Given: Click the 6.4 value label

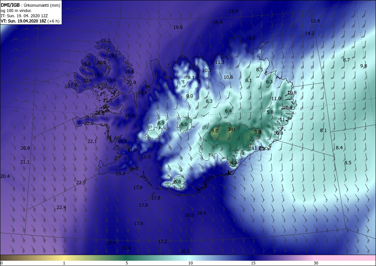Looking at the screenshot, I should (228, 111).
